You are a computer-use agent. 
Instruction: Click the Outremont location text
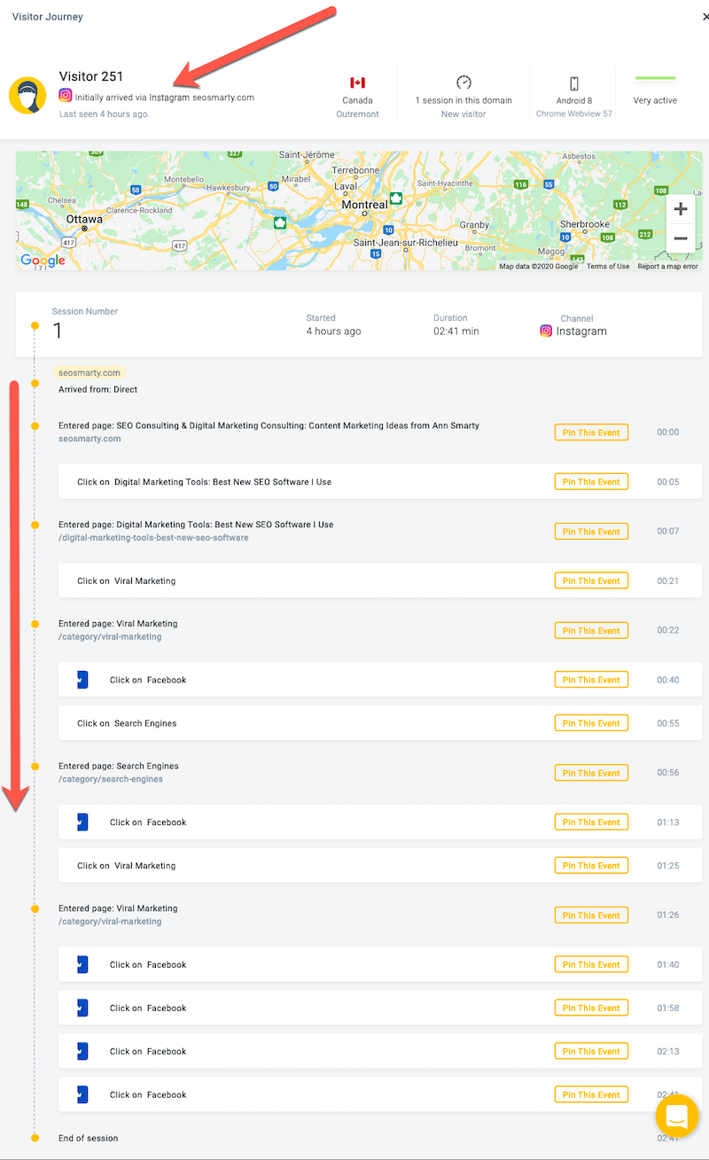357,114
